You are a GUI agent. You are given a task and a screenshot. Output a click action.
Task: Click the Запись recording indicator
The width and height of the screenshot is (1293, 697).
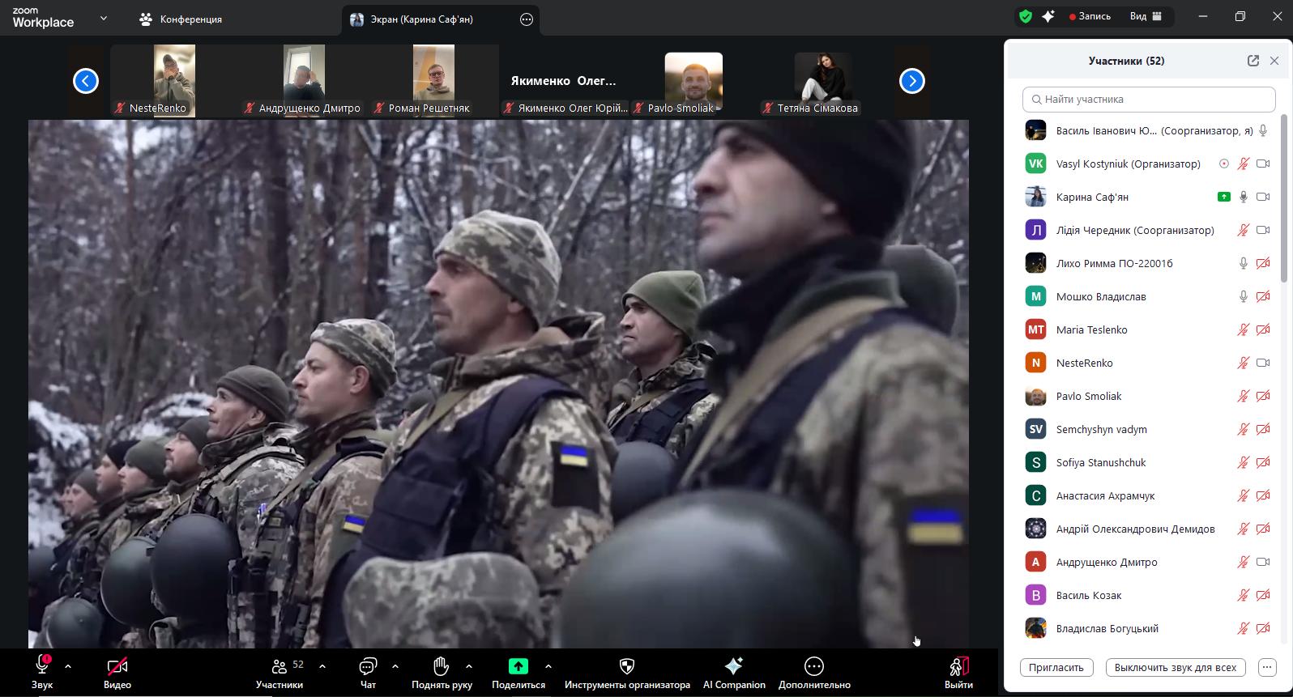click(x=1090, y=16)
